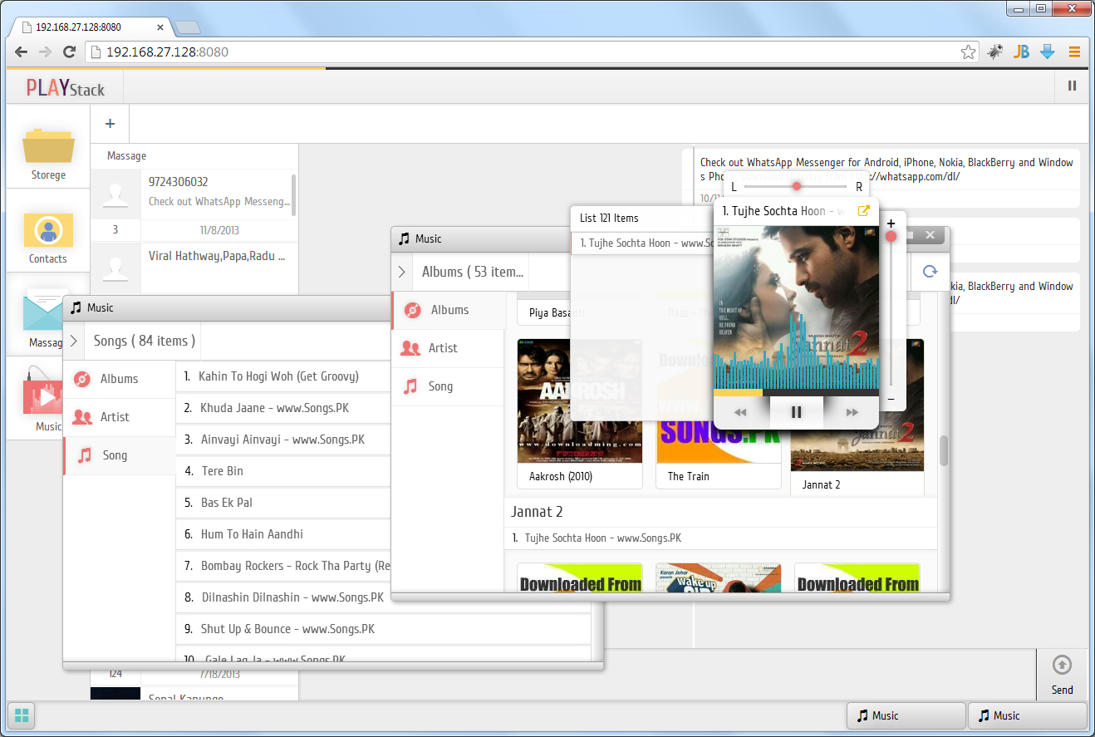Open The Train album label

689,476
